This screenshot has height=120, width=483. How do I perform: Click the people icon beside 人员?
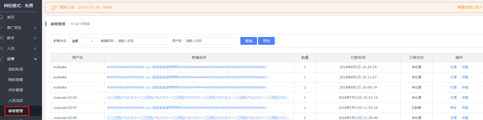[1, 48]
